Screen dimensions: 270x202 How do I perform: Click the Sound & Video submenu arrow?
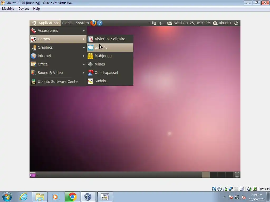tap(84, 73)
